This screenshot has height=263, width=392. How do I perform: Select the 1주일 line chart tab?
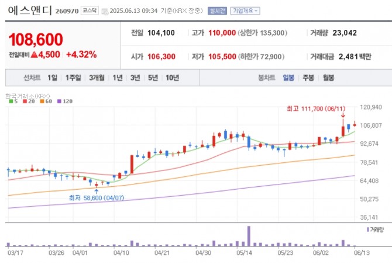[73, 78]
